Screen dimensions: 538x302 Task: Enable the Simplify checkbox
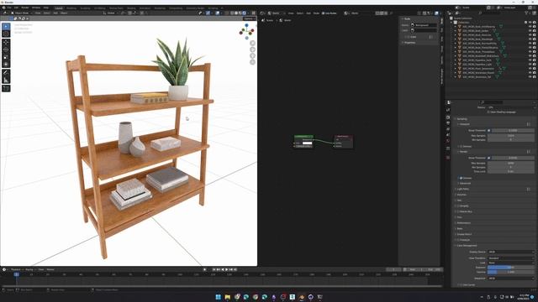pyautogui.click(x=458, y=206)
